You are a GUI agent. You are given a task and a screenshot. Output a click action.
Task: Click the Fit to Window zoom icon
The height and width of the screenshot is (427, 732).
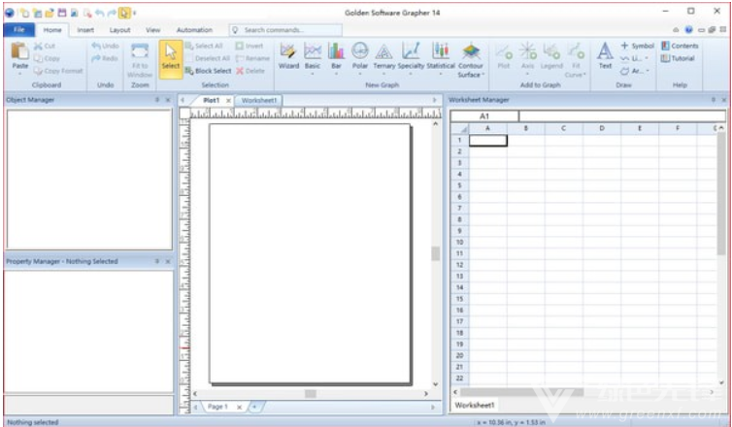click(x=140, y=51)
